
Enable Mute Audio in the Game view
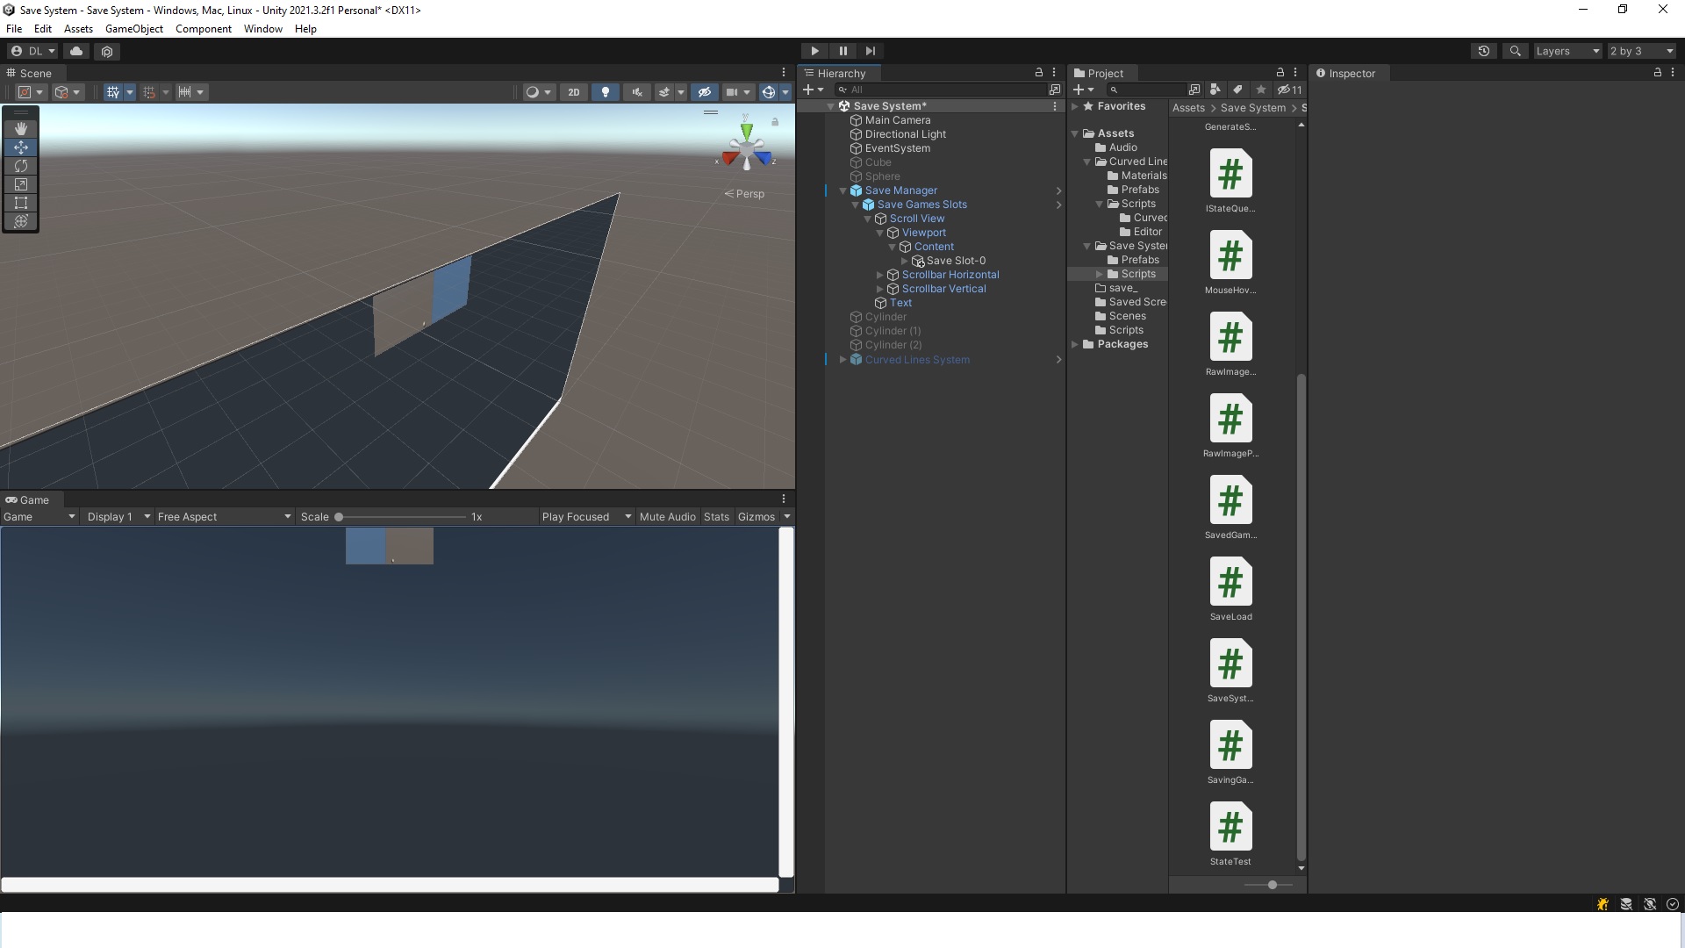pos(667,516)
